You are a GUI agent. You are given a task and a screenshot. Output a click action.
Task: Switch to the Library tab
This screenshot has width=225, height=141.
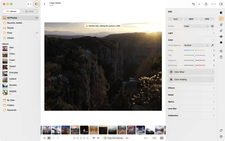coord(12,11)
